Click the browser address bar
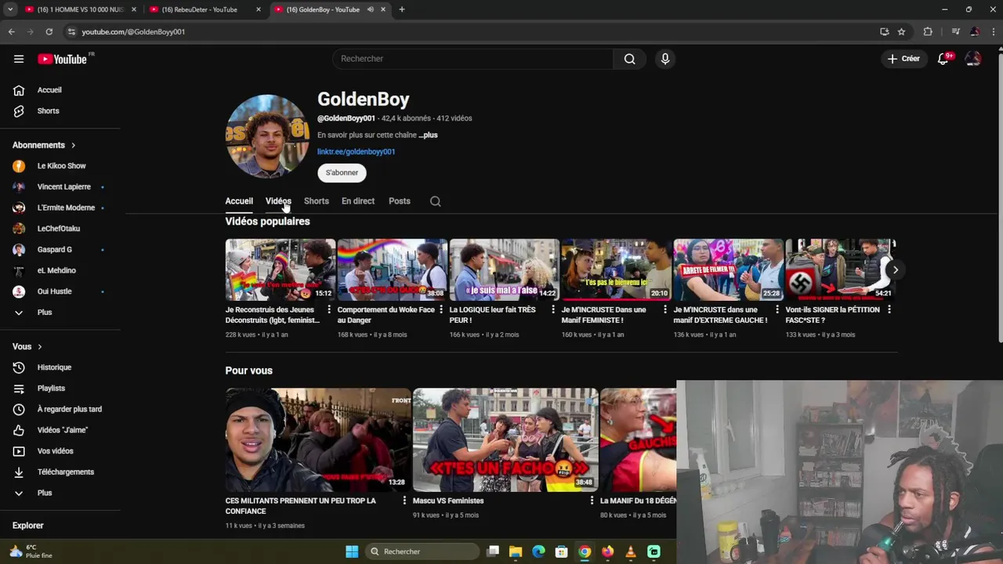This screenshot has height=564, width=1003. tap(470, 31)
